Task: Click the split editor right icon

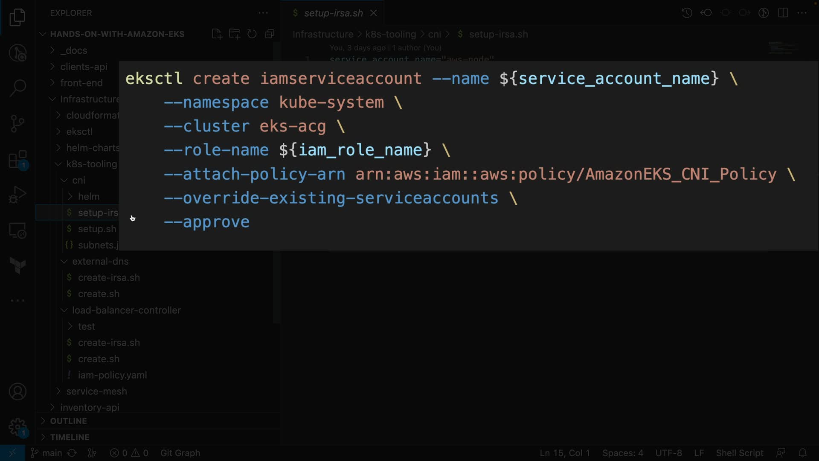Action: (x=783, y=13)
